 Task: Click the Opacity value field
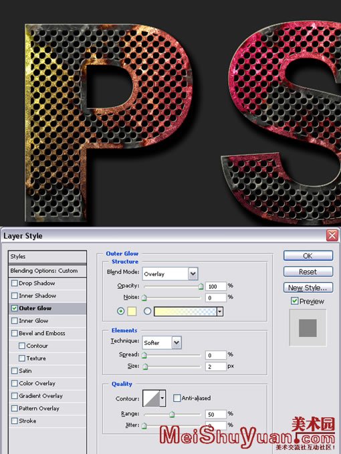click(x=216, y=286)
